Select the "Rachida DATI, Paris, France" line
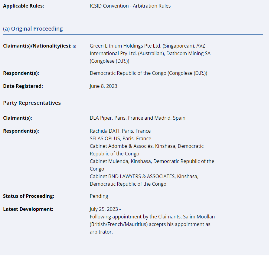Screen dimensions: 271x259 [x=120, y=131]
